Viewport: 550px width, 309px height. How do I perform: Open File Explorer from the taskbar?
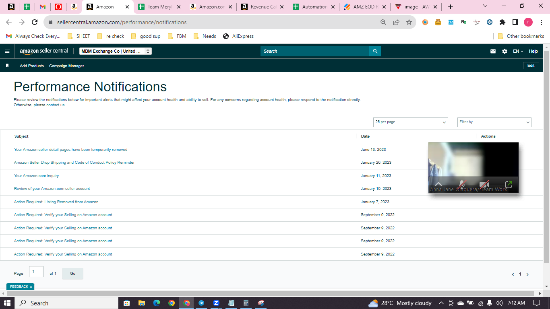[x=142, y=303]
